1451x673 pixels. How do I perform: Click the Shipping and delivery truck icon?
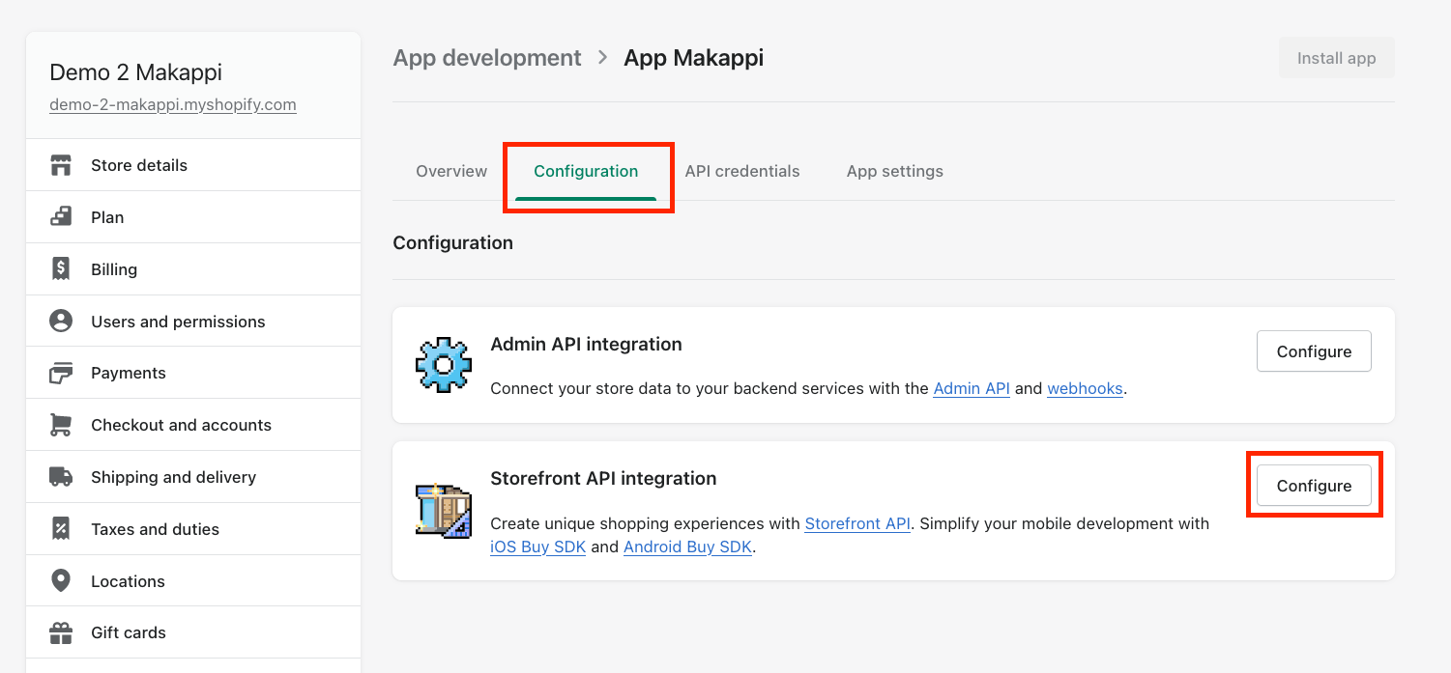click(61, 477)
